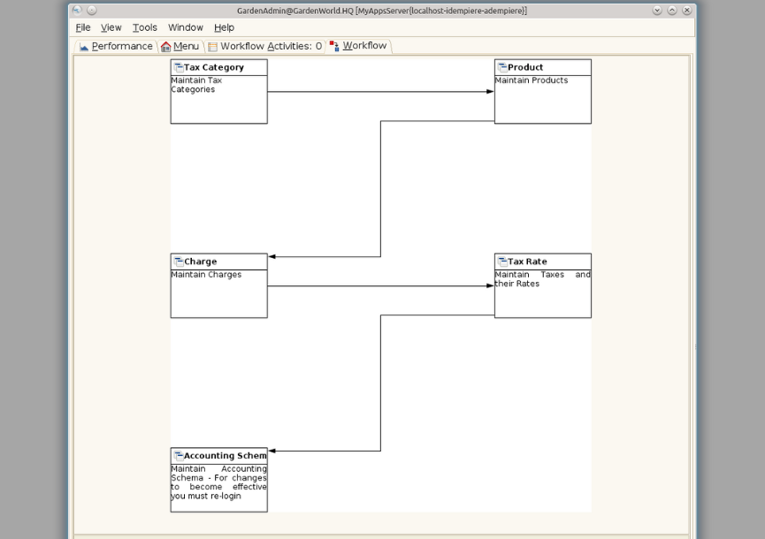765x539 pixels.
Task: Click 'Maintain Taxes and their Rates' text
Action: click(x=542, y=279)
